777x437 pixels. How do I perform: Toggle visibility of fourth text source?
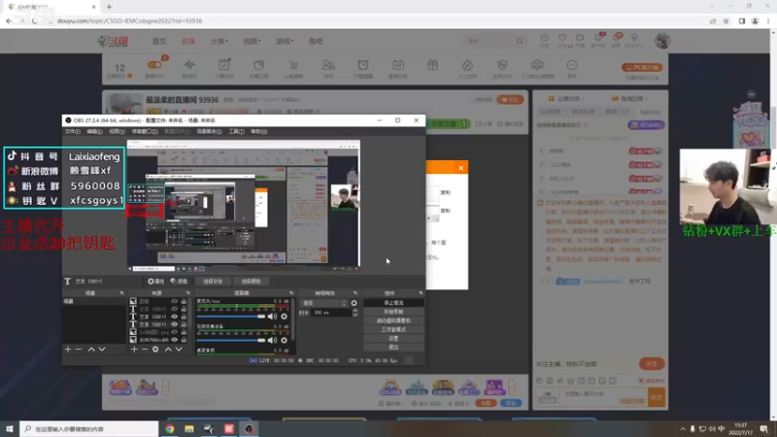click(x=174, y=324)
